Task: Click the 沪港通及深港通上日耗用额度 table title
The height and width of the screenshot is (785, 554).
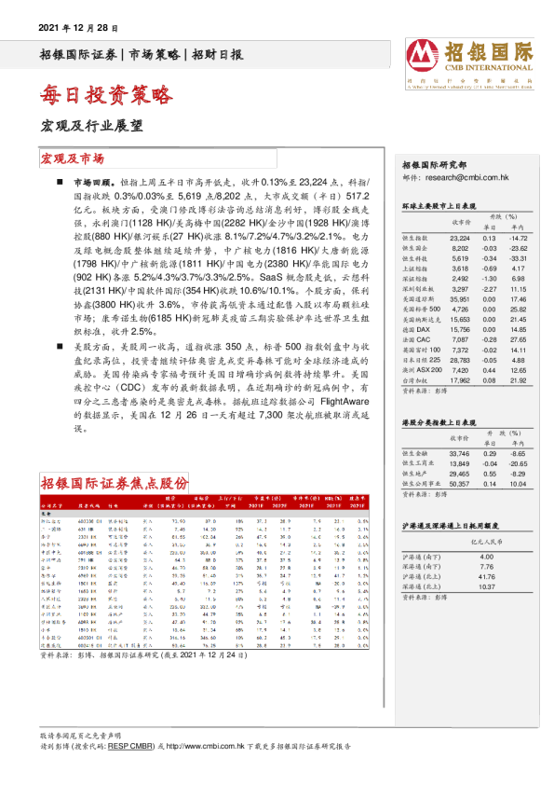Action: pos(451,526)
